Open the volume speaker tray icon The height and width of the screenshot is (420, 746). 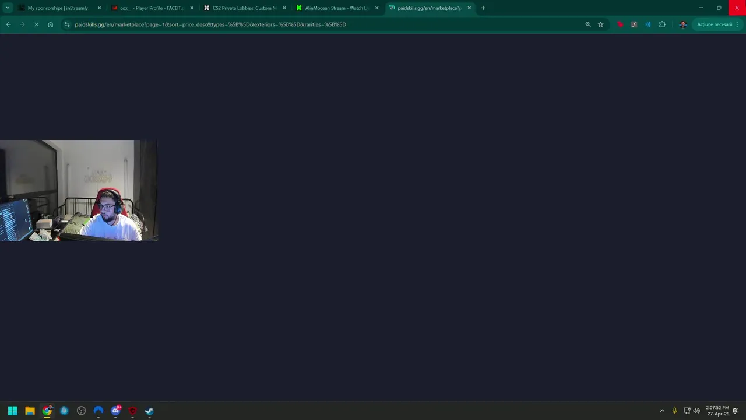coord(696,411)
